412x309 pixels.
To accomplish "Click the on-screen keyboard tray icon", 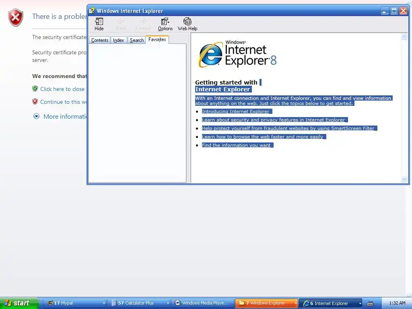I will (370, 303).
